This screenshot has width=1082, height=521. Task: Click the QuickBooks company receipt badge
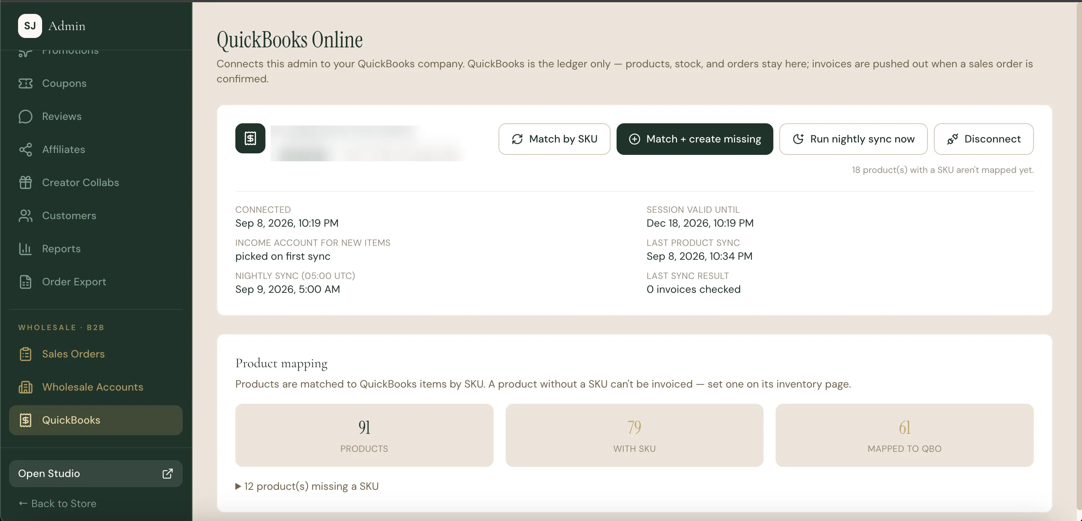tap(250, 138)
